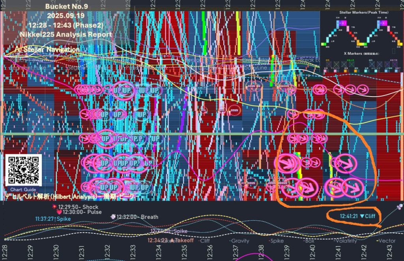Click the down-triangle icon in 12:41:21 Cliff

point(362,216)
